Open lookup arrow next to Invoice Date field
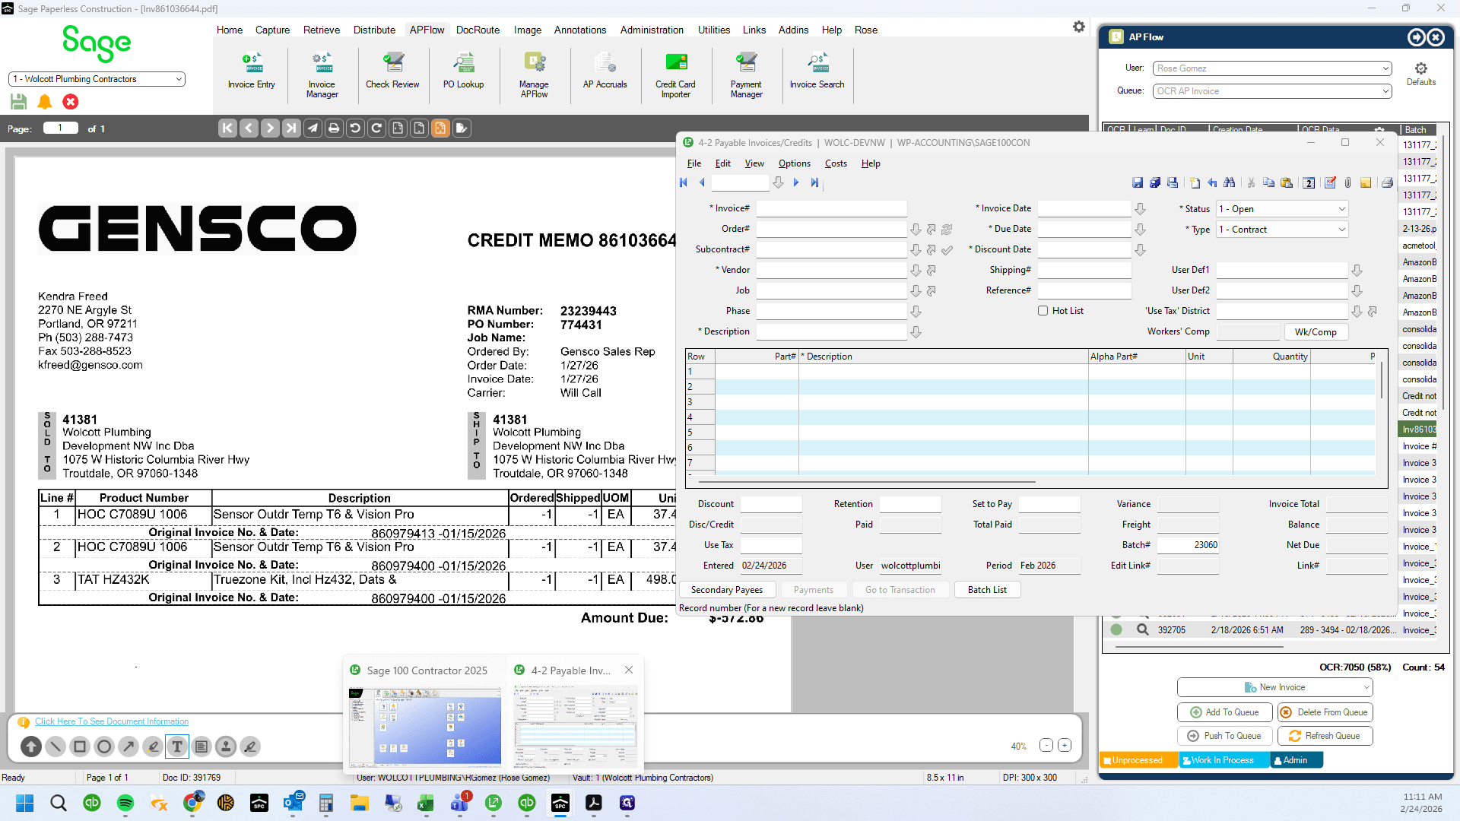1460x821 pixels. 1140,209
